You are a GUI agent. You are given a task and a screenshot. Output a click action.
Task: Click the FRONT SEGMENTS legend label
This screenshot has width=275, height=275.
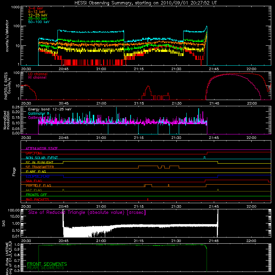click(47, 264)
